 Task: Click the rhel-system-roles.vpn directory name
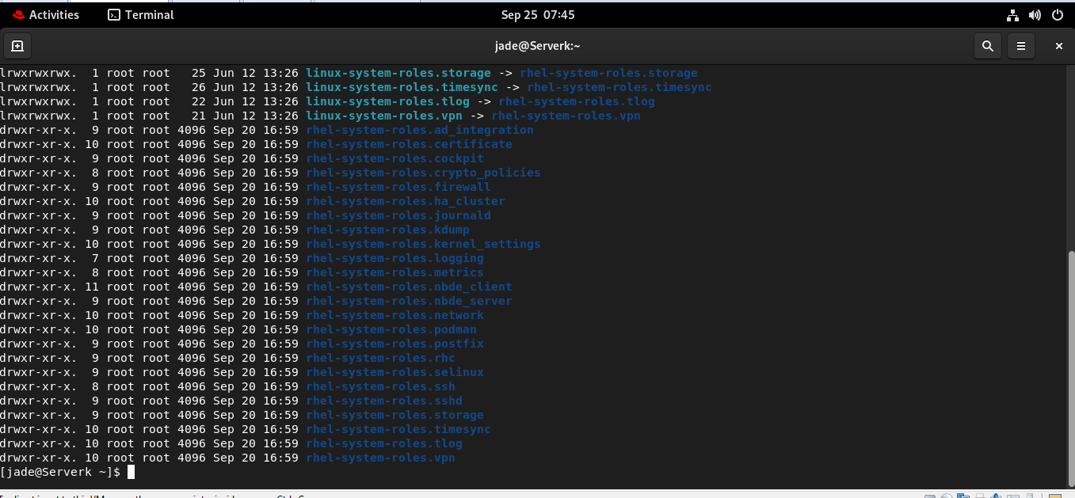pos(380,458)
